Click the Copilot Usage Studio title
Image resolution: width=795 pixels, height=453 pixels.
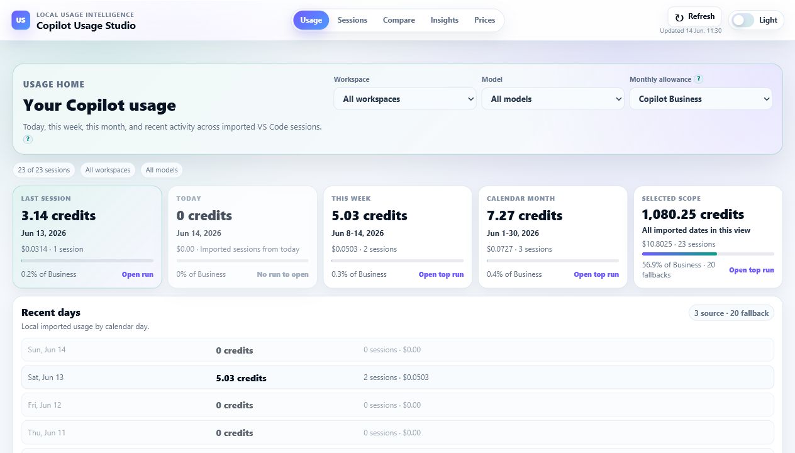click(86, 26)
